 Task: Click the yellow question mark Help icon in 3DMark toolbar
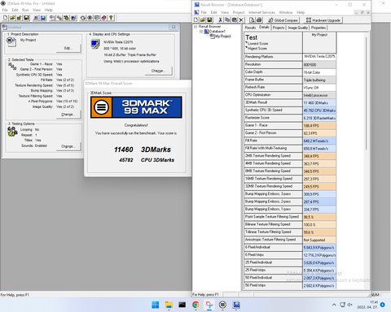tap(111, 18)
